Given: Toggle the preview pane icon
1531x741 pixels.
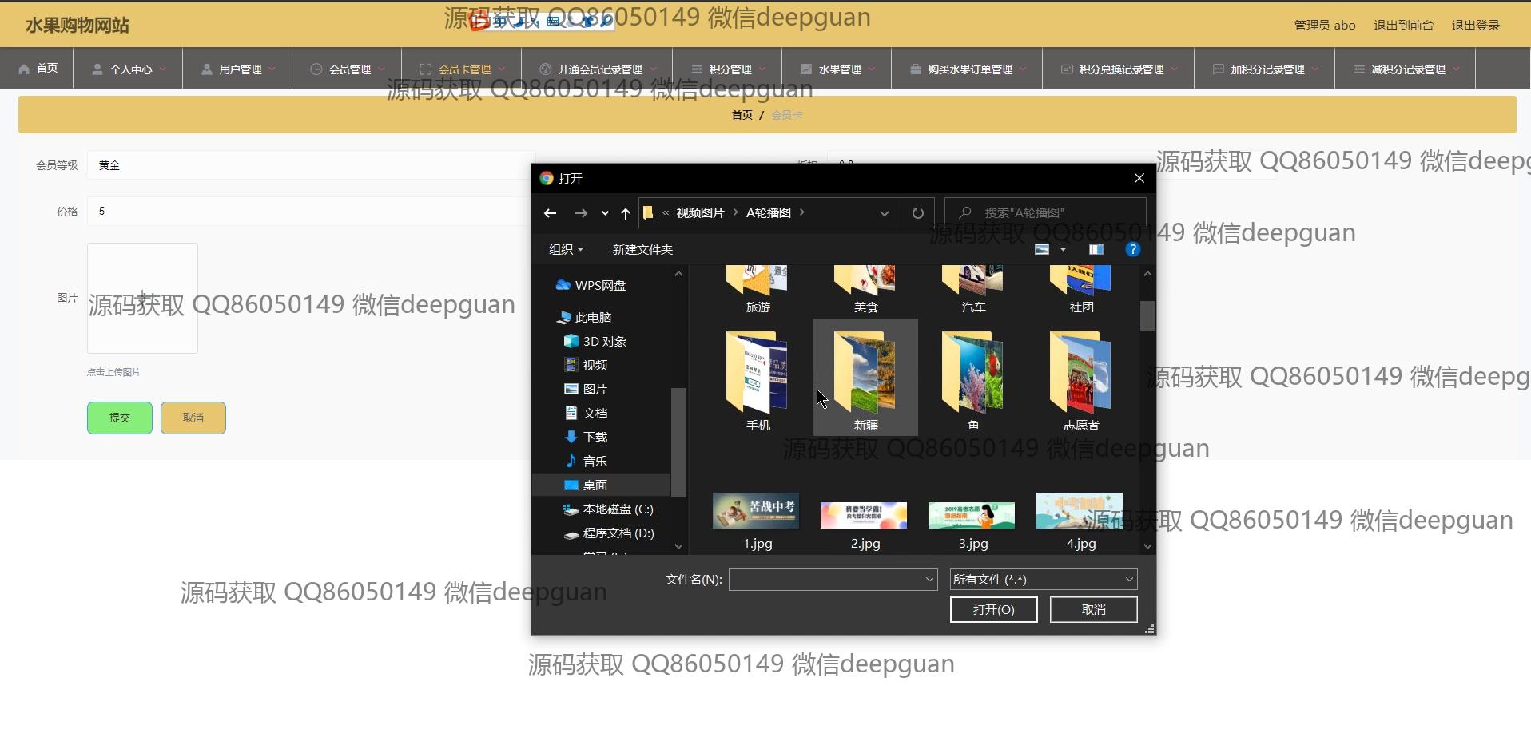Looking at the screenshot, I should [x=1096, y=250].
